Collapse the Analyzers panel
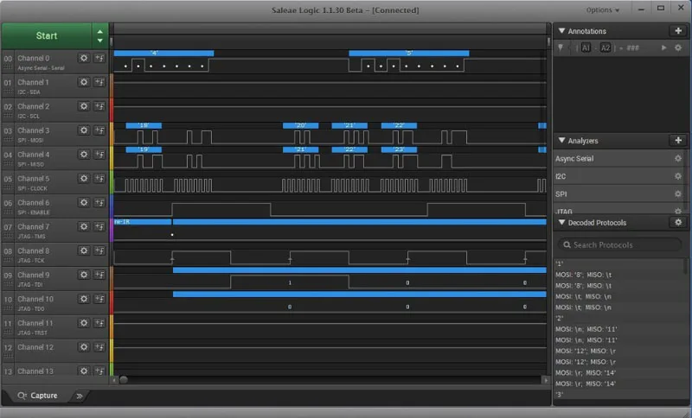Viewport: 692px width, 418px height. point(561,141)
